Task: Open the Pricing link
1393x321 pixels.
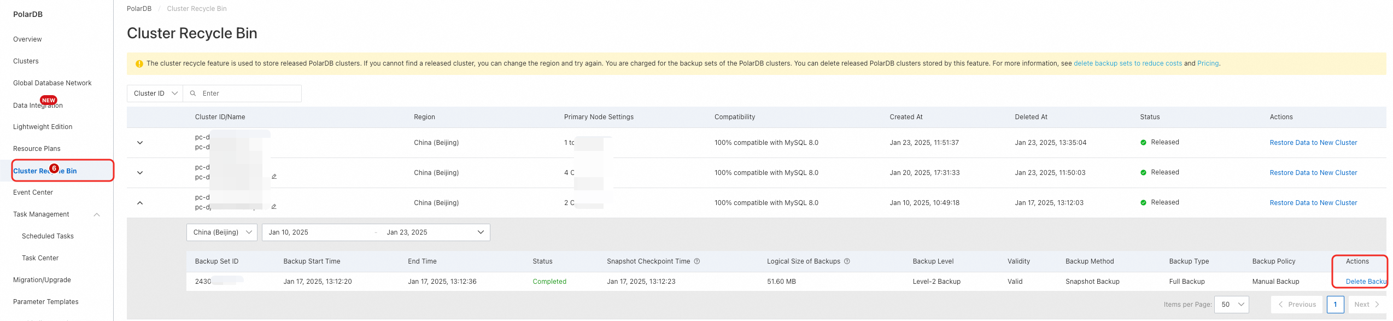Action: (x=1208, y=63)
